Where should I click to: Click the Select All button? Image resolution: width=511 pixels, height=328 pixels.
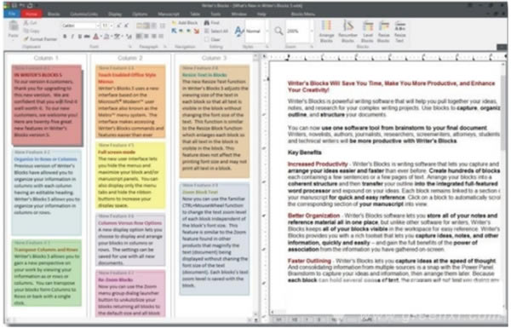(216, 31)
